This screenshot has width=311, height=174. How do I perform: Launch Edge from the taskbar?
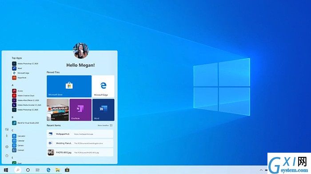click(48, 170)
